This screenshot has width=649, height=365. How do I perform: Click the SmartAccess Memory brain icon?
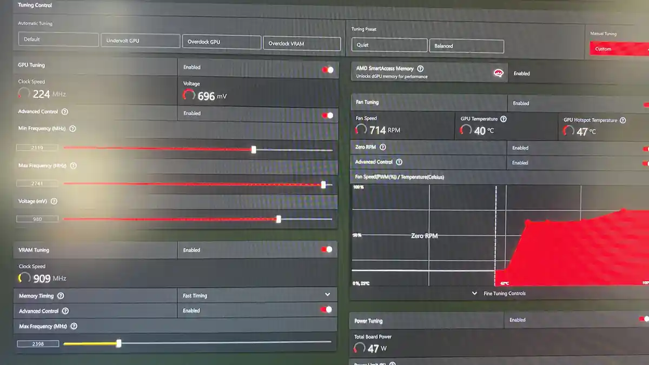click(x=499, y=74)
